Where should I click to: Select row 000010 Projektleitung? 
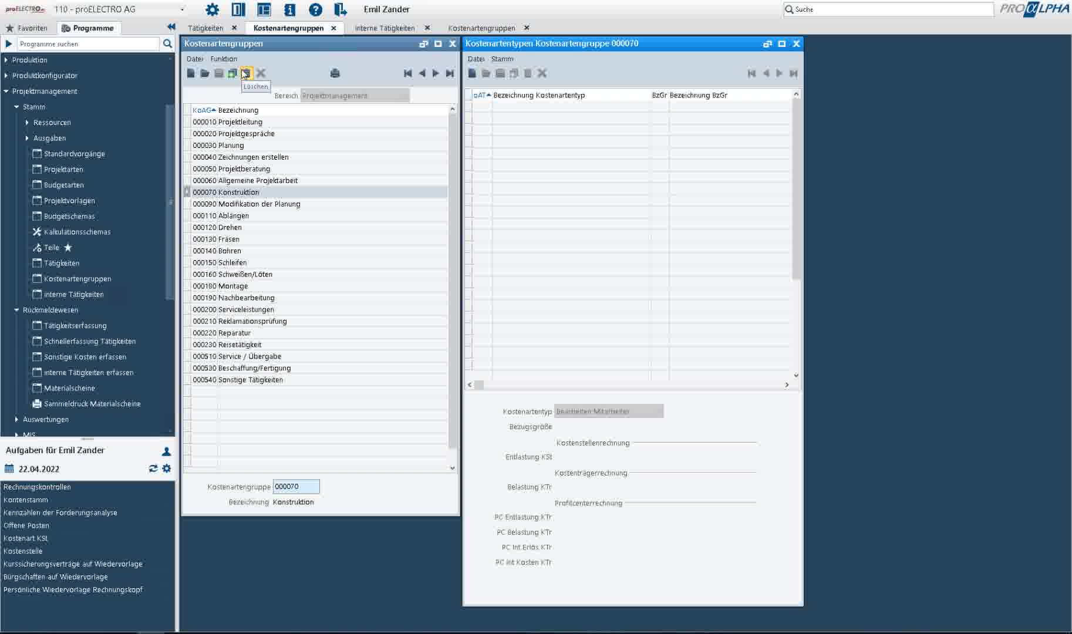(317, 122)
